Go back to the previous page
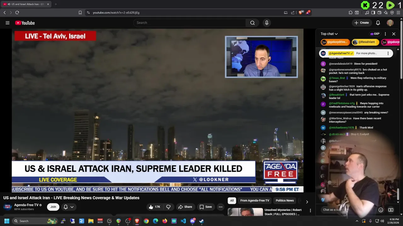The image size is (403, 226). click(4, 13)
